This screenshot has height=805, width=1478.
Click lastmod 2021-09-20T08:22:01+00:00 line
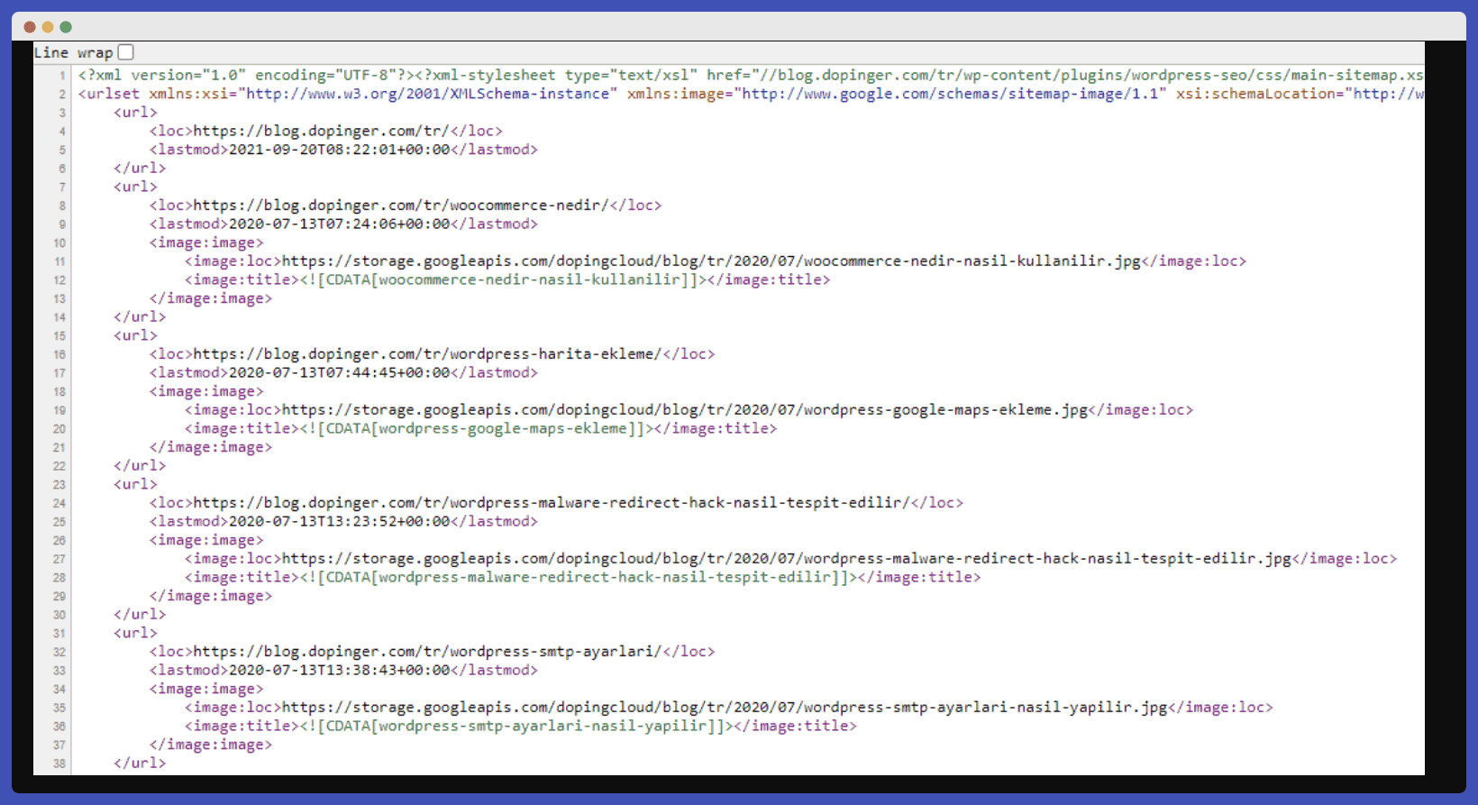(x=343, y=150)
